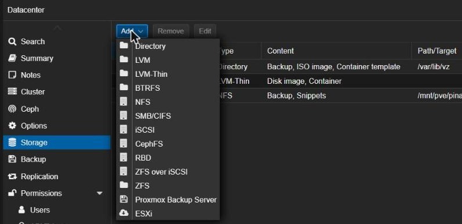The height and width of the screenshot is (224, 462).
Task: Click the Datacenter title label
Action: pyautogui.click(x=26, y=10)
